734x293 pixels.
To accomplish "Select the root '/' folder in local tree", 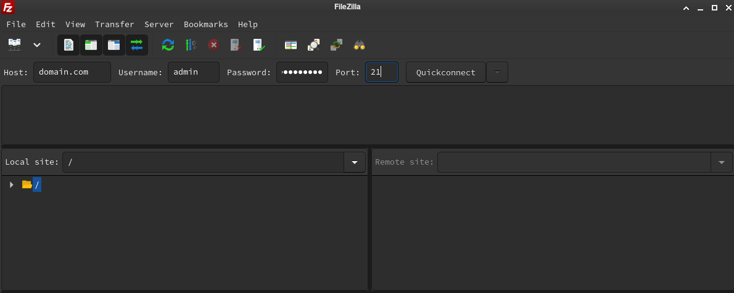I will tap(37, 184).
